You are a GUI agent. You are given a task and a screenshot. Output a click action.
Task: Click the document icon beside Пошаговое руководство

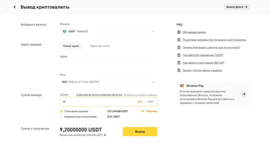pos(179,40)
